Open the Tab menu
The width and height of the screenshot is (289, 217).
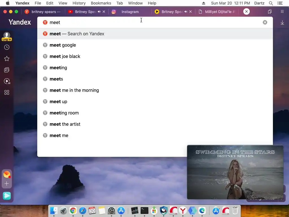click(120, 3)
